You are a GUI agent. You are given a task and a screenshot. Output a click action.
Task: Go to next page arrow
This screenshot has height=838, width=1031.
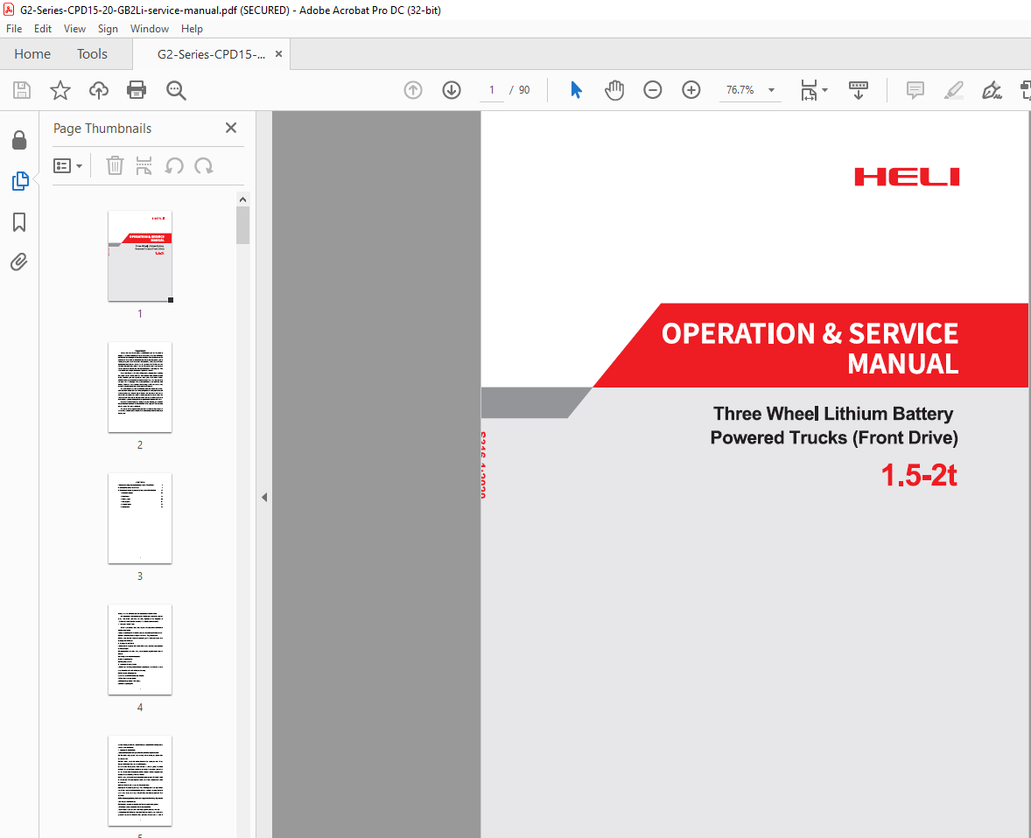pos(452,90)
